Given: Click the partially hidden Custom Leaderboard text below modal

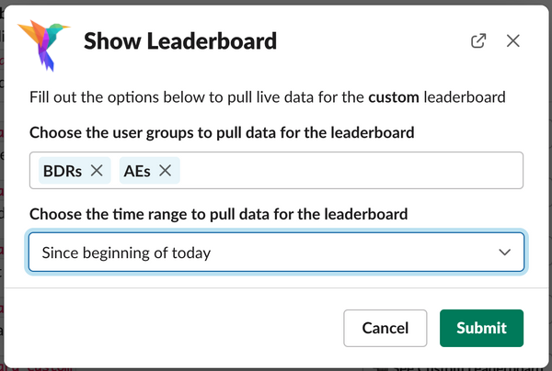Looking at the screenshot, I should coord(461,369).
